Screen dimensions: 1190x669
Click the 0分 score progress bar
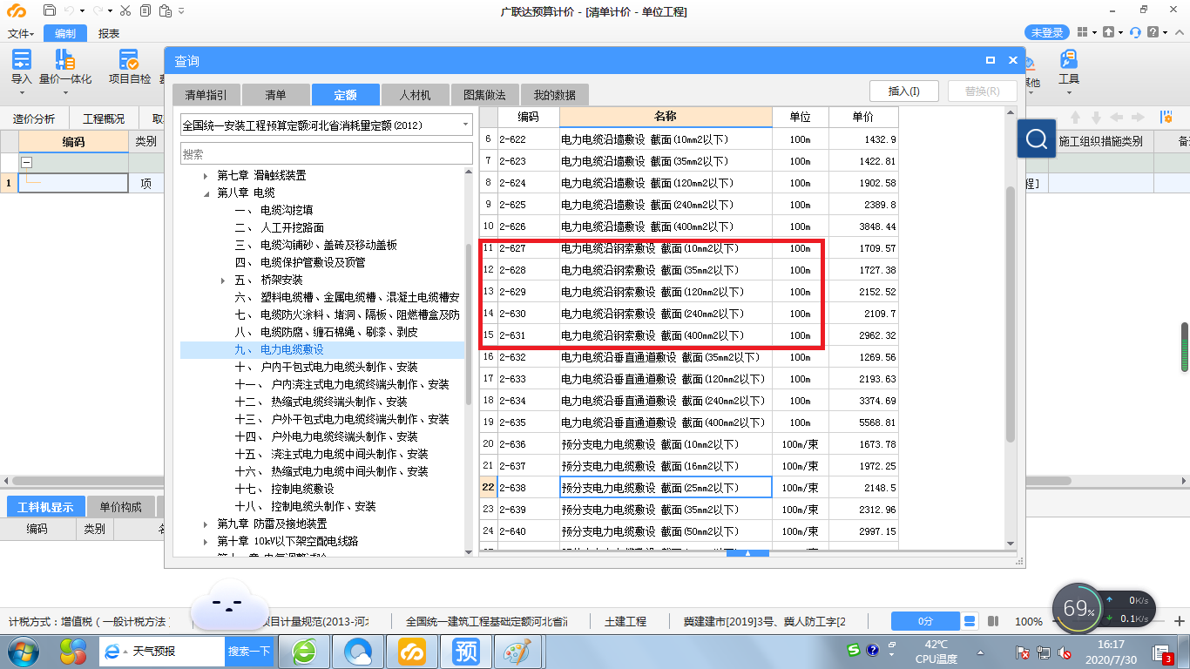(925, 622)
